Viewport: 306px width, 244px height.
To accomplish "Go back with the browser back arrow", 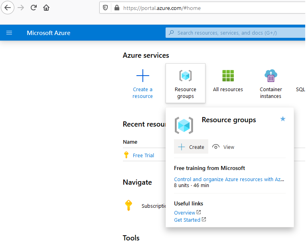I will 8,8.
